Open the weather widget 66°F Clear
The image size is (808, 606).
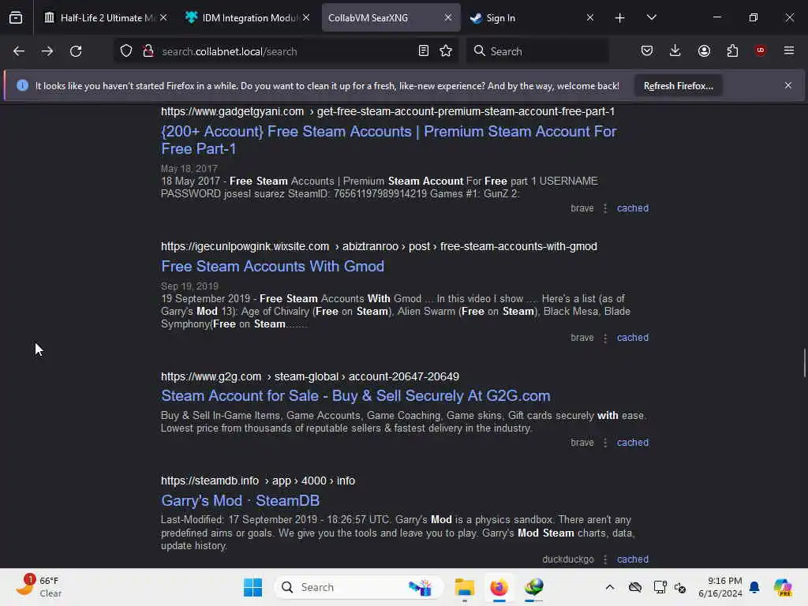click(x=39, y=587)
